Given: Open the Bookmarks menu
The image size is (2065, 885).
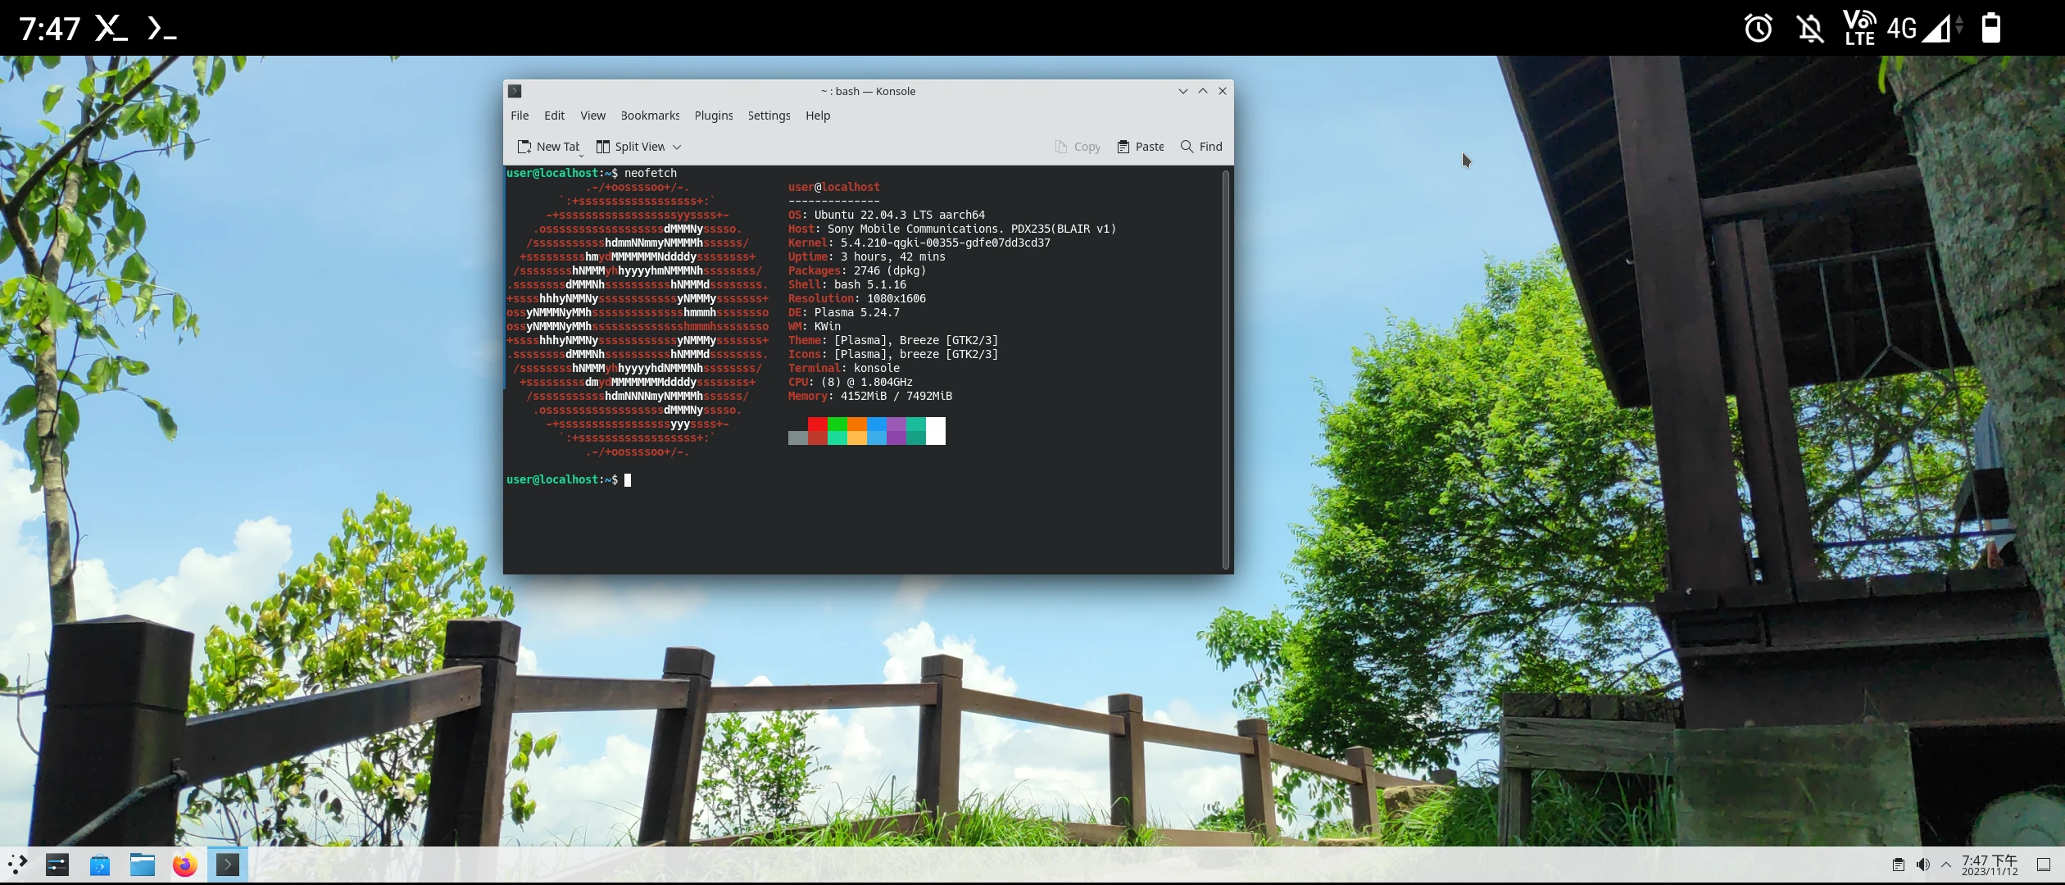Looking at the screenshot, I should pyautogui.click(x=650, y=116).
